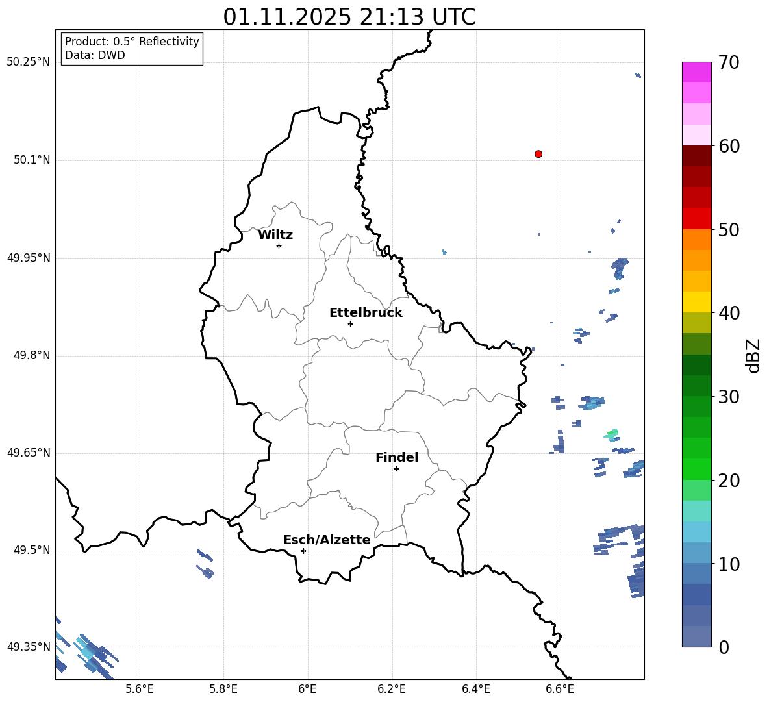Image resolution: width=769 pixels, height=702 pixels.
Task: Click the 10 label on the colorbar
Action: 729,564
